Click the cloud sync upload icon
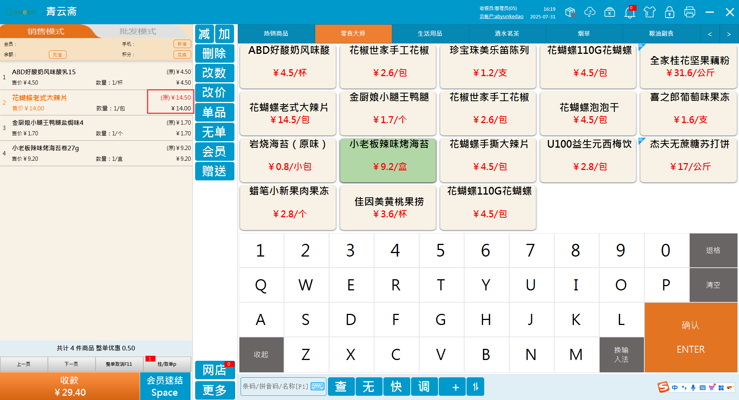 point(590,12)
